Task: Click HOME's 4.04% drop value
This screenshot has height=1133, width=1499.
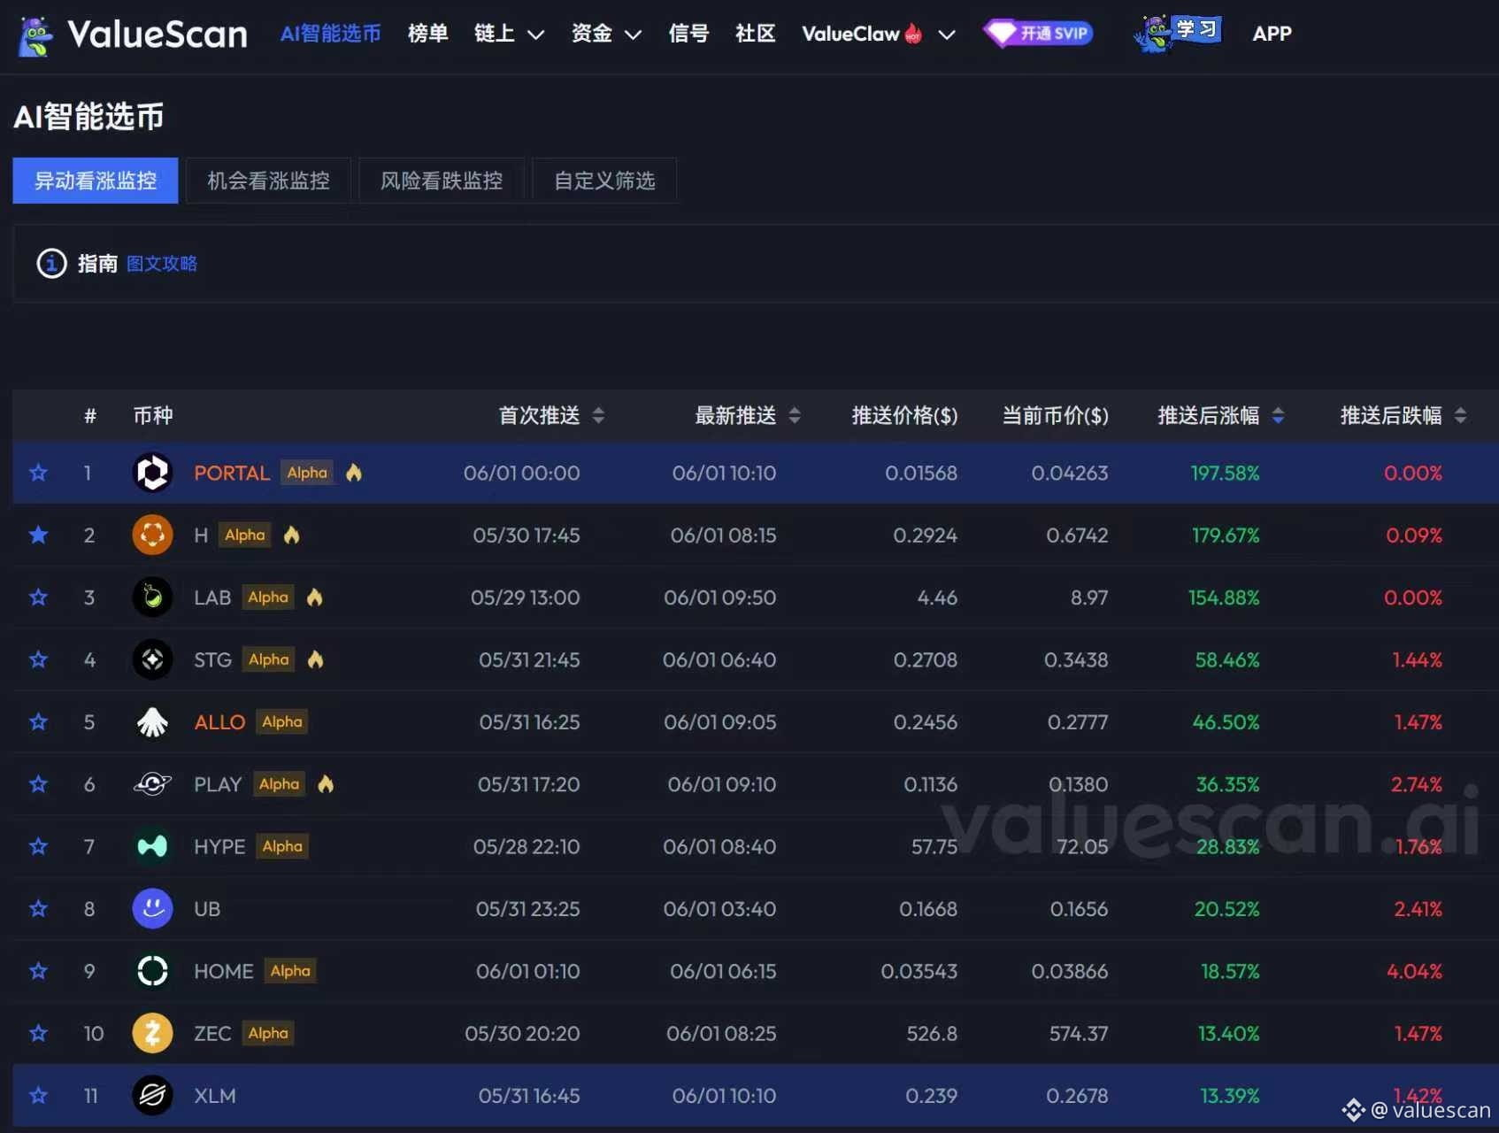Action: tap(1414, 971)
